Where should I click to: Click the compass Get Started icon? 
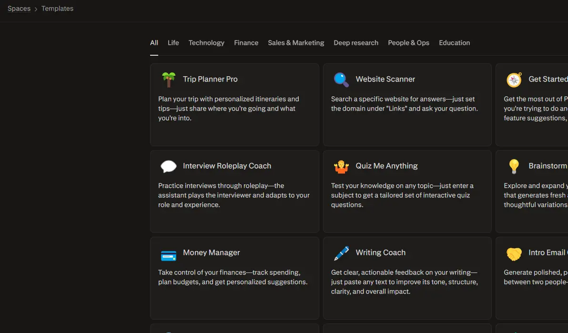514,80
